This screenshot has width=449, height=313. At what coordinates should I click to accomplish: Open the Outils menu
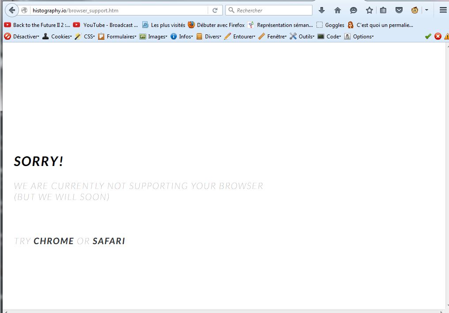pos(302,37)
